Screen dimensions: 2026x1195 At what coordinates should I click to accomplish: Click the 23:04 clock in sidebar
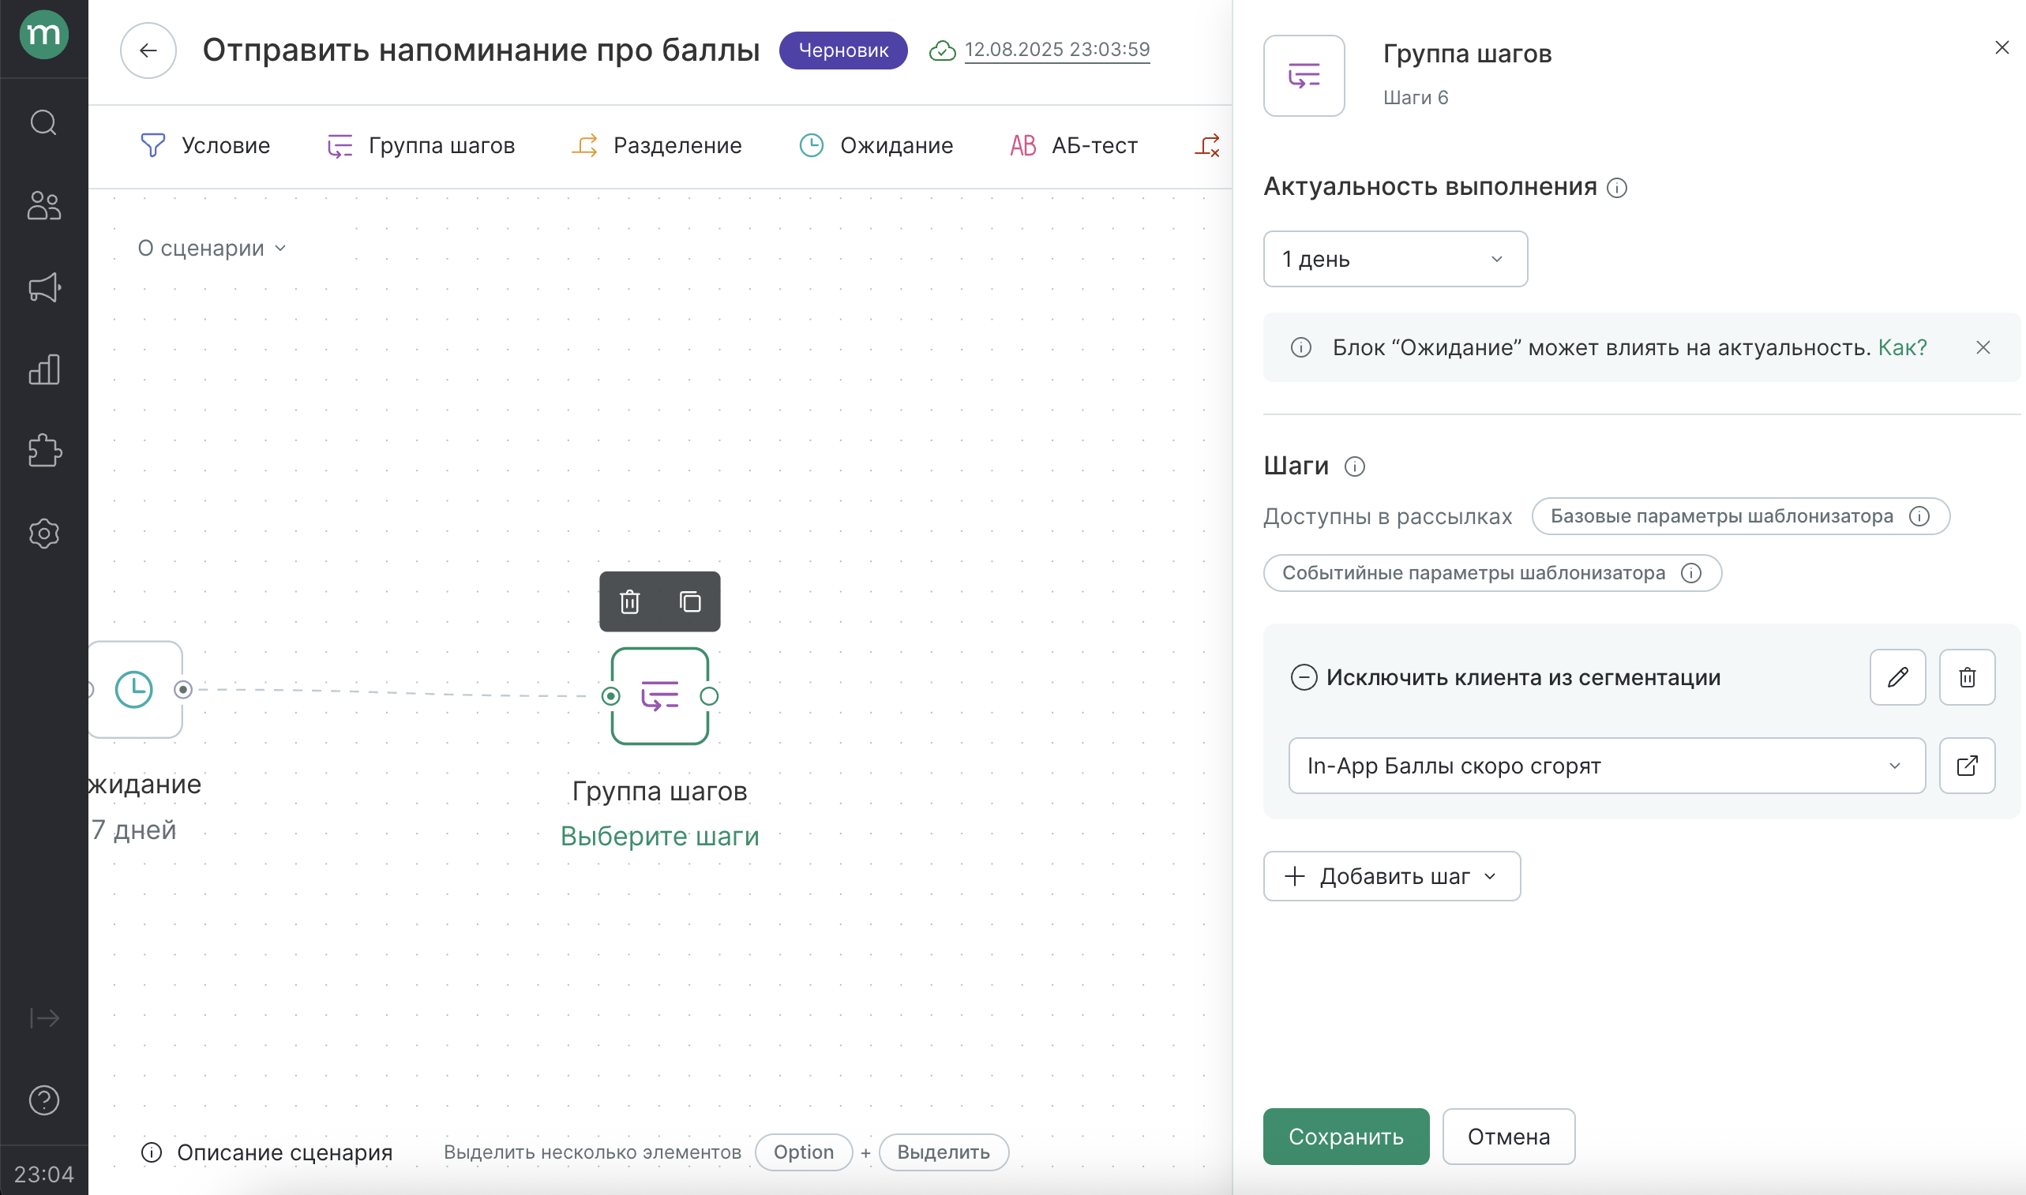[43, 1174]
